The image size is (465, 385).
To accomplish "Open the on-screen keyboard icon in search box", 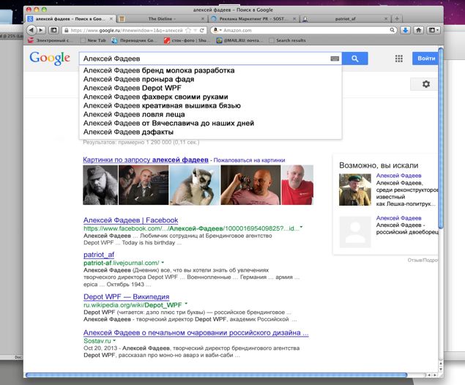I will pyautogui.click(x=335, y=59).
